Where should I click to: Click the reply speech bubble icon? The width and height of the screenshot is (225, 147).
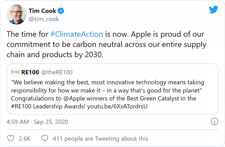[x=45, y=139]
